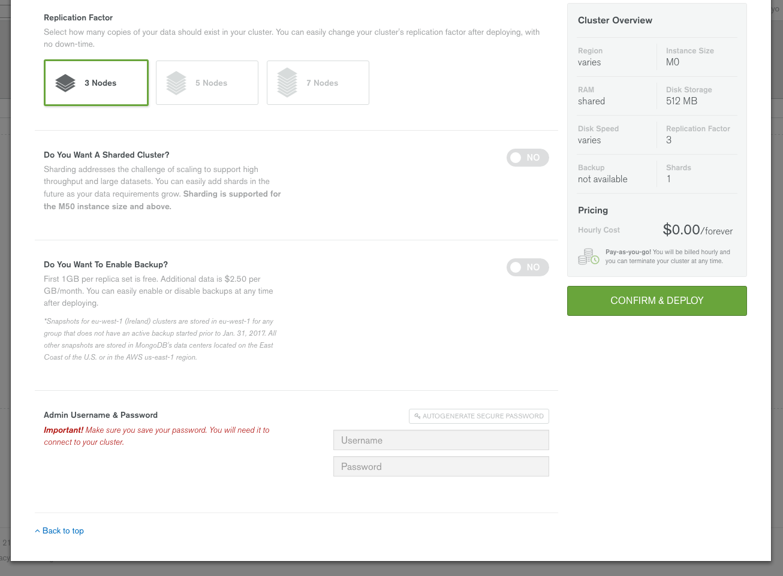Focus the Username input field
The width and height of the screenshot is (783, 576).
coord(441,440)
